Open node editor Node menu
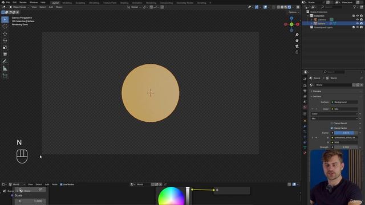 pyautogui.click(x=55, y=184)
